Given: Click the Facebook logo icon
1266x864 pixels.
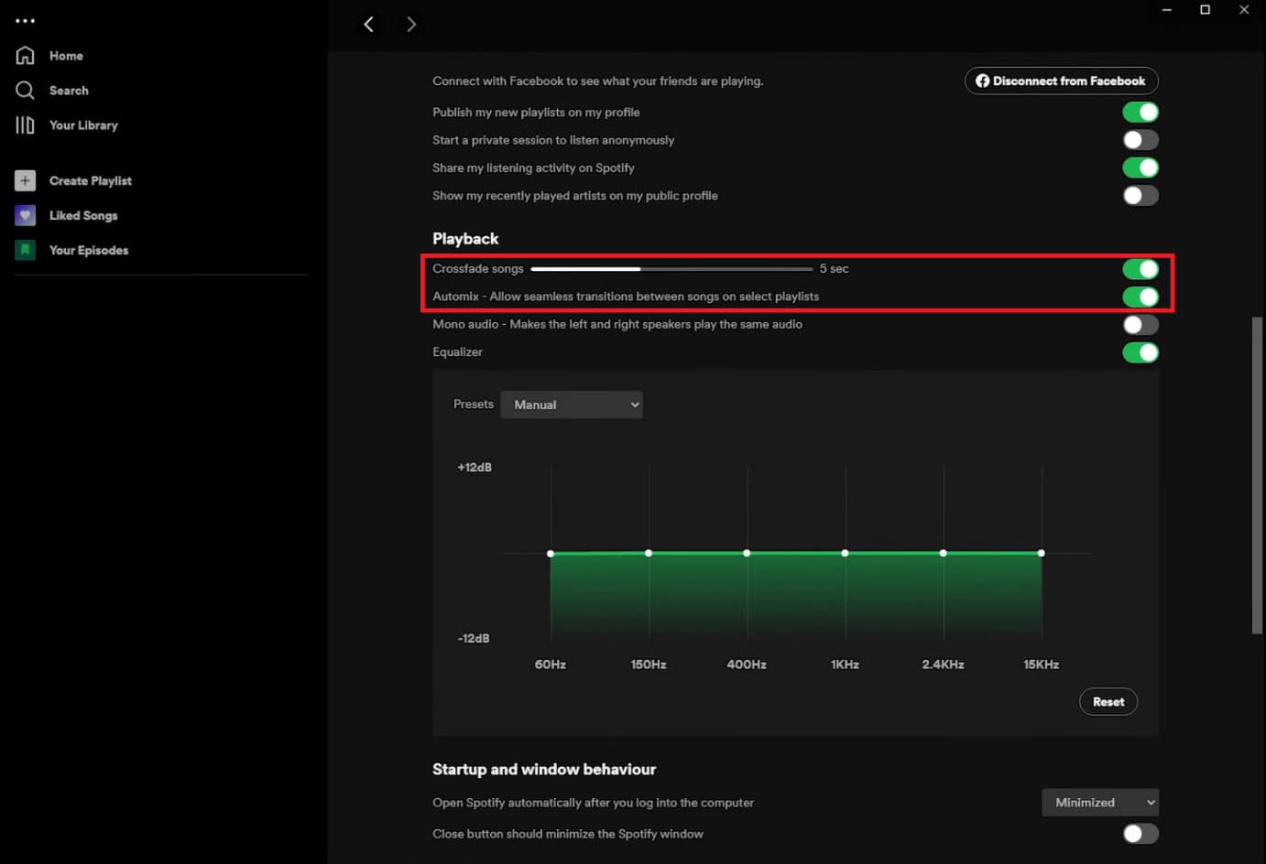Looking at the screenshot, I should click(982, 81).
